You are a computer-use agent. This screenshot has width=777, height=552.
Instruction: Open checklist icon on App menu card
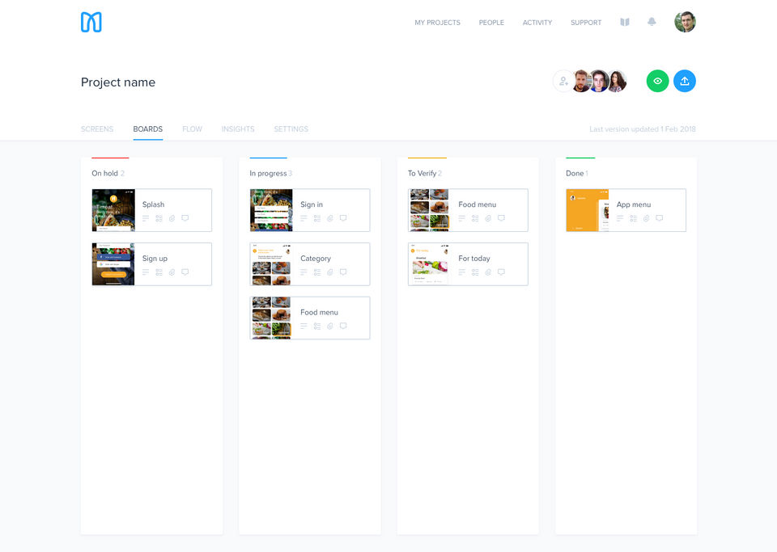(x=633, y=218)
